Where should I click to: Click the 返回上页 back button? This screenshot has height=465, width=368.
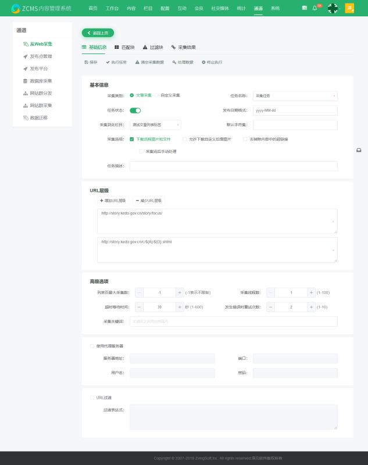click(x=98, y=33)
